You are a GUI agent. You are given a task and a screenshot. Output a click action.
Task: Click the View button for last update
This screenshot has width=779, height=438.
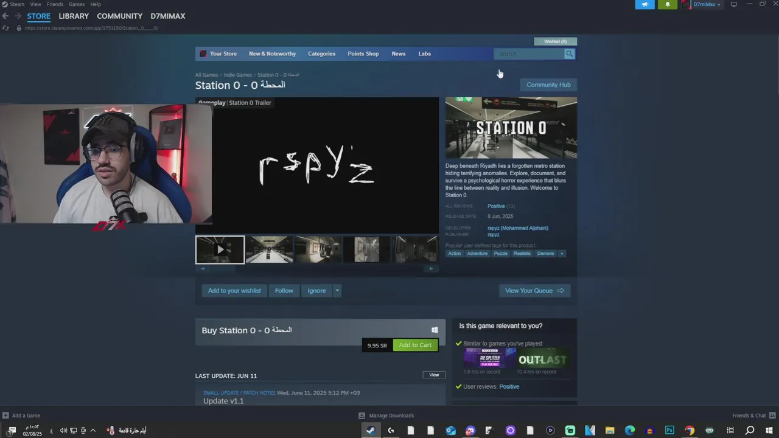click(x=434, y=375)
